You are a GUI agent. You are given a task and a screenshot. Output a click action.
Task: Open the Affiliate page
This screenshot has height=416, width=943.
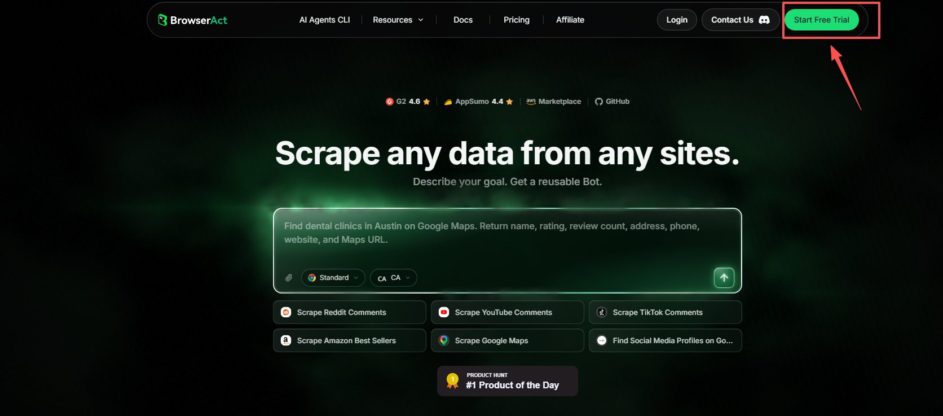570,20
